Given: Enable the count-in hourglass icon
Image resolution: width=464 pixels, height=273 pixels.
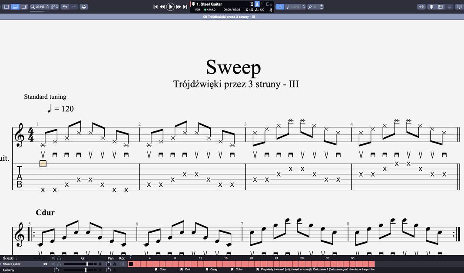Looking at the screenshot, I should (252, 4).
